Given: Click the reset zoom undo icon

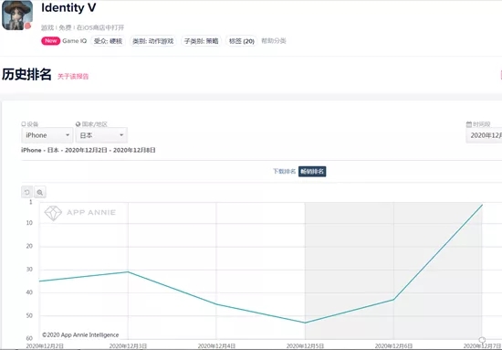Looking at the screenshot, I should click(26, 192).
